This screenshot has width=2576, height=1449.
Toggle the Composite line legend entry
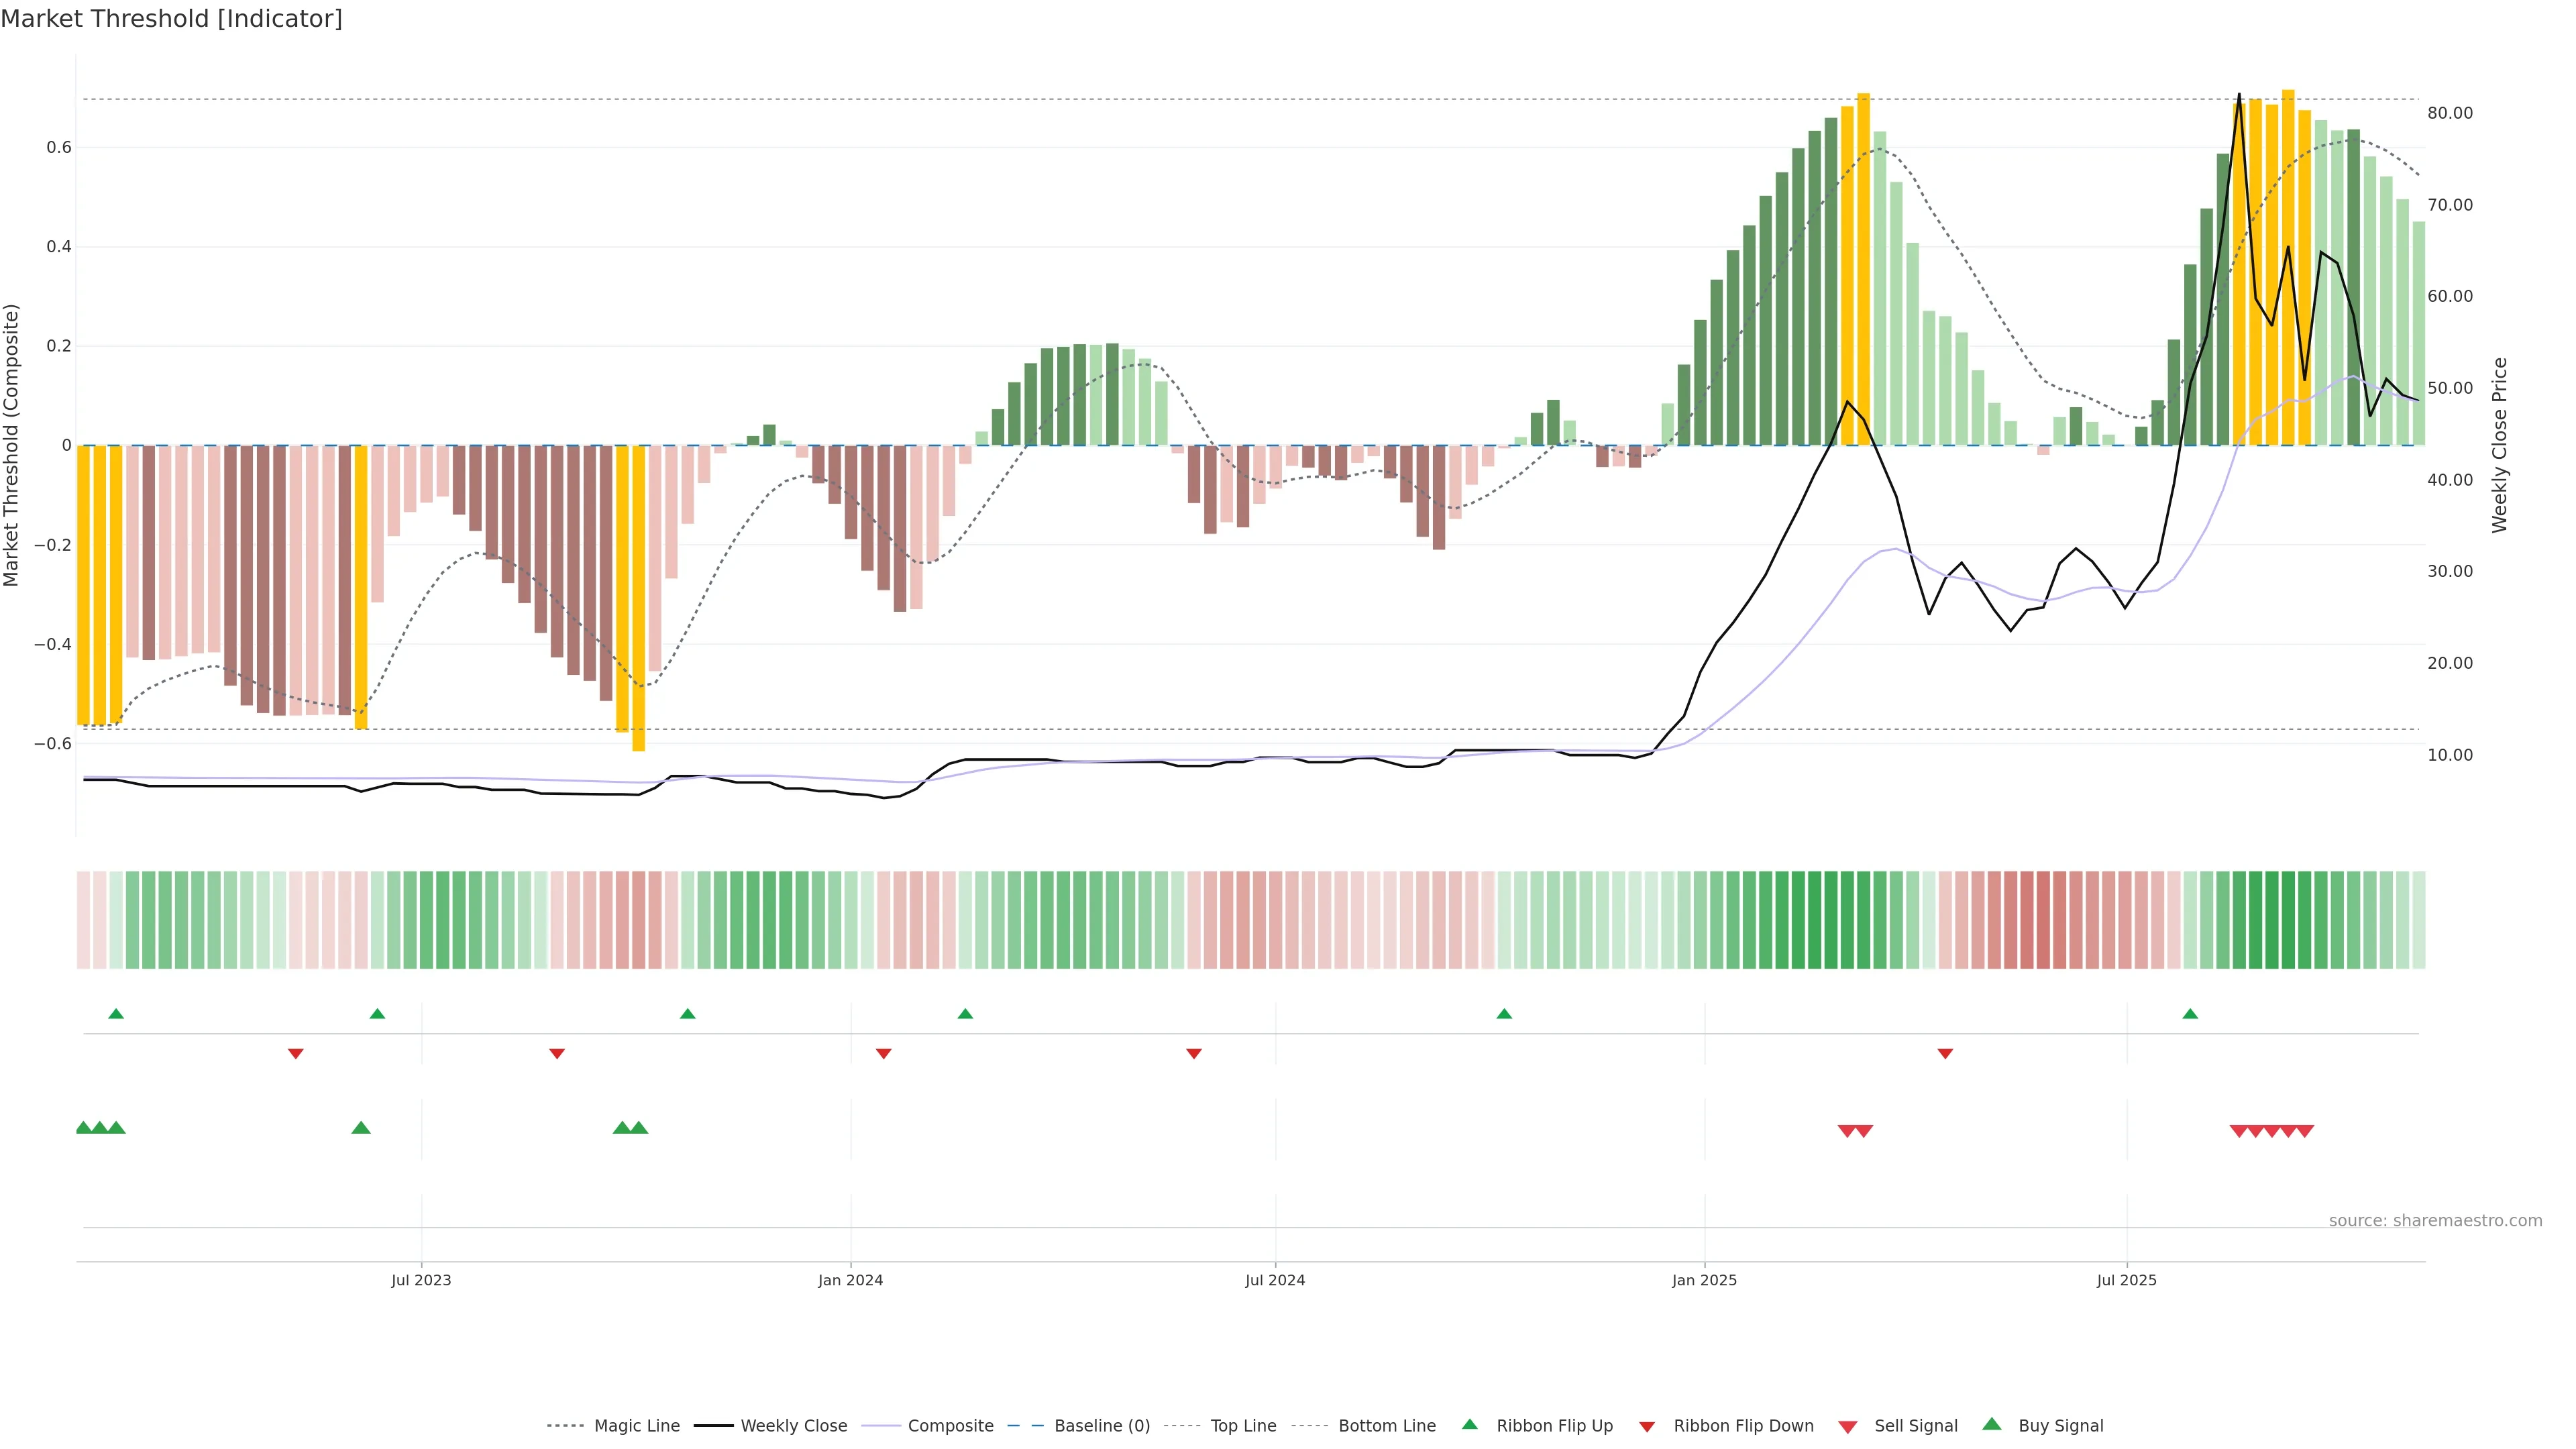[x=950, y=1426]
